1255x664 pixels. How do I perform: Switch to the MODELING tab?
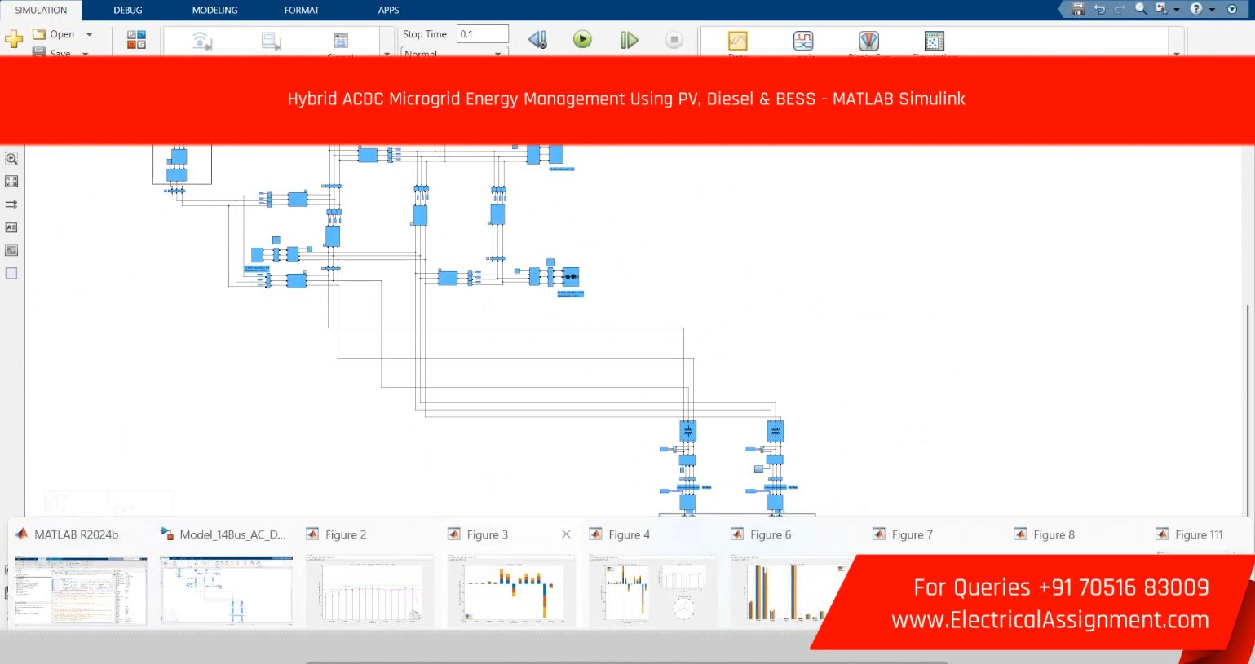(x=215, y=10)
